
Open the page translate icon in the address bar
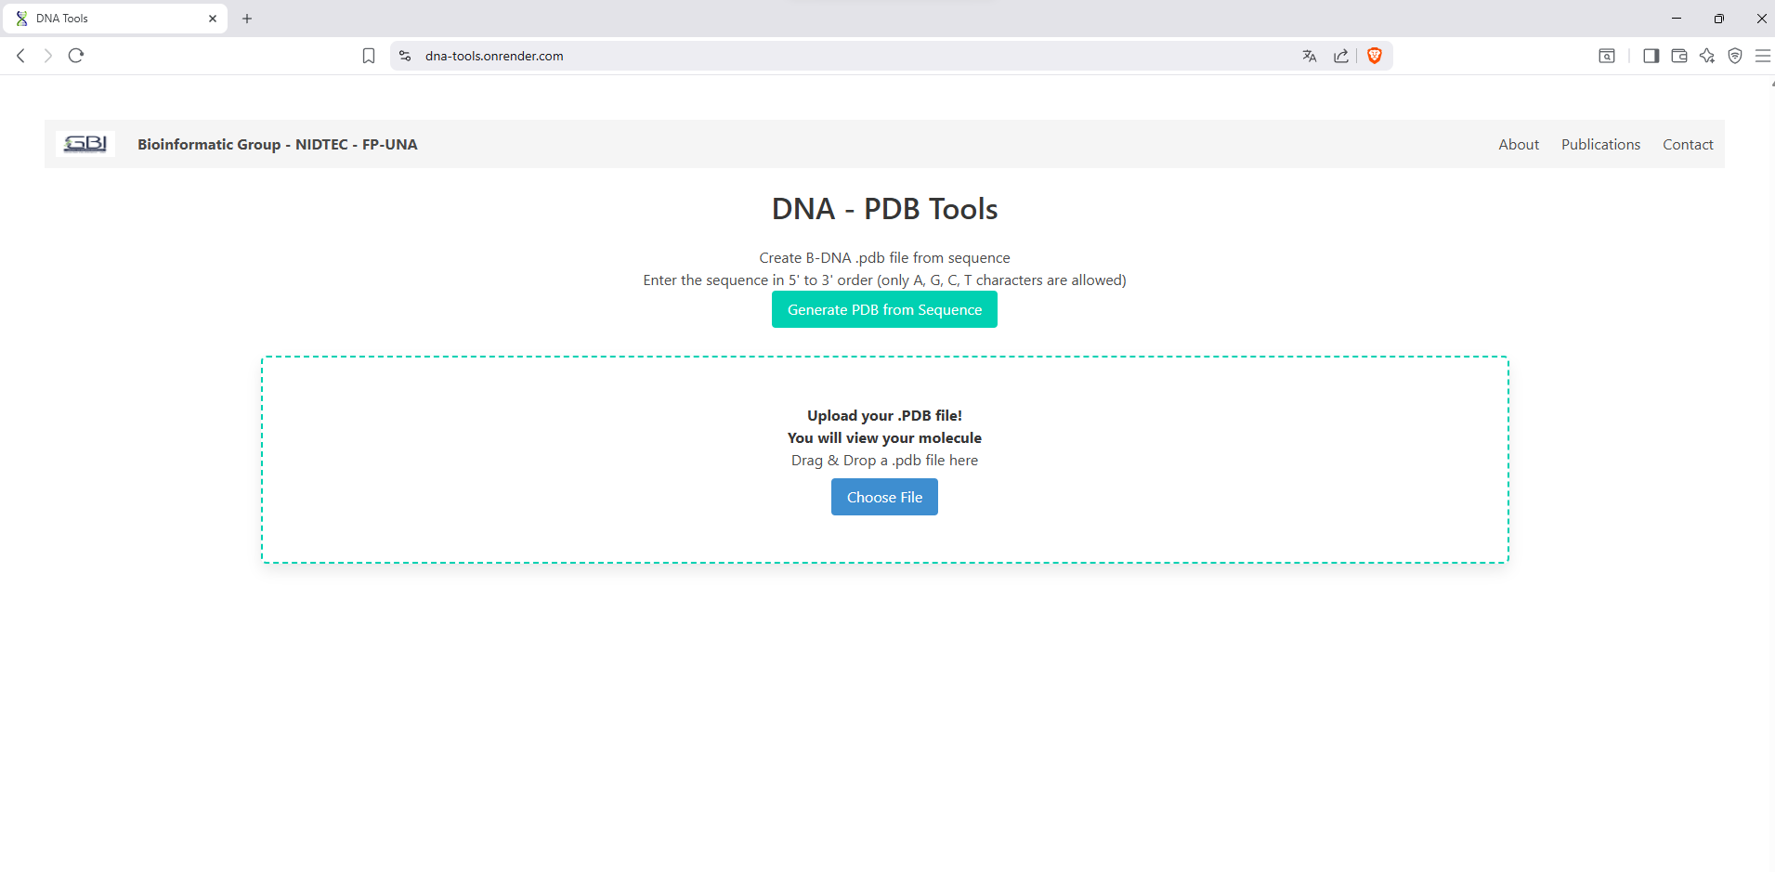(1309, 56)
